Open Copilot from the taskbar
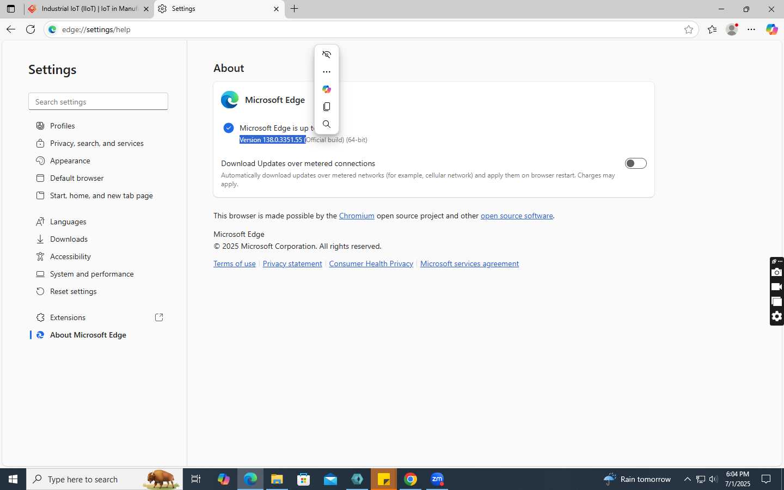 click(223, 479)
